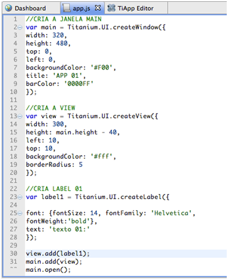228x280 pixels.
Task: Open the TiApp Editor tab
Action: [x=136, y=8]
